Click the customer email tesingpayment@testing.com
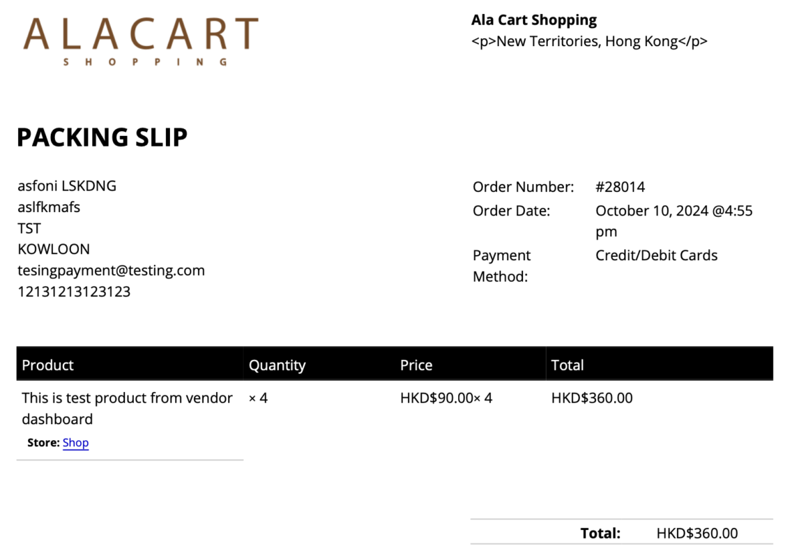 point(111,271)
